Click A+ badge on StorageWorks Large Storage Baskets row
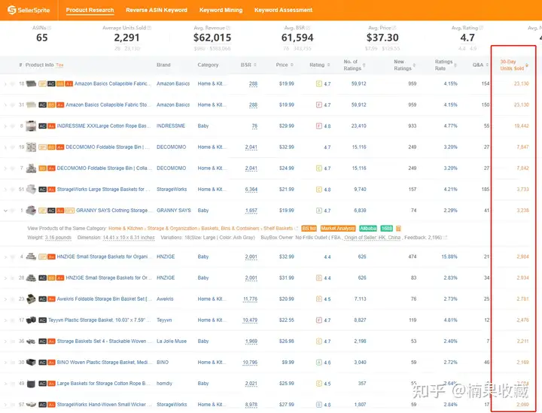The image size is (542, 413). 51,190
